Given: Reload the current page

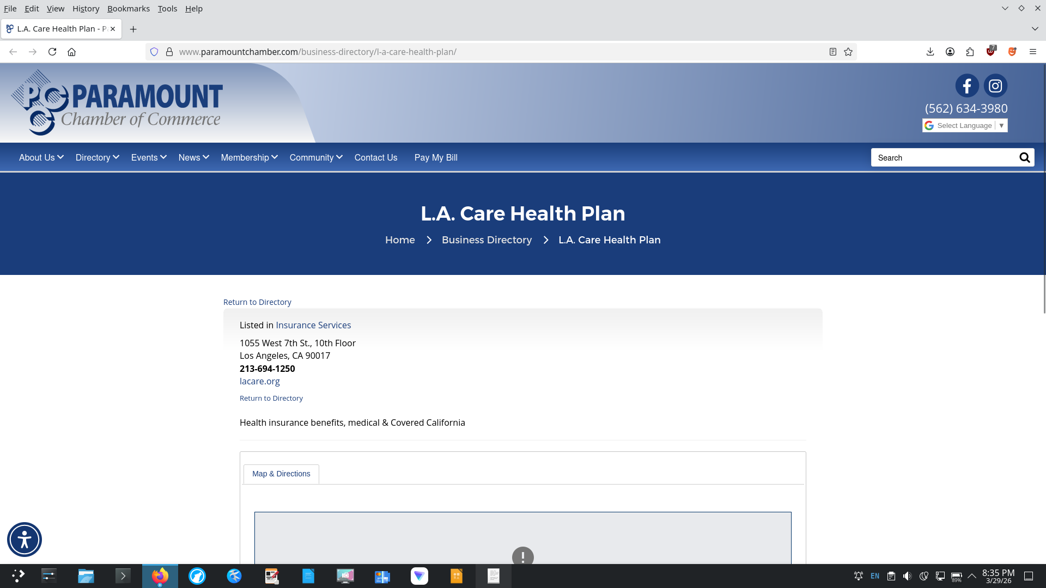Looking at the screenshot, I should 52,52.
